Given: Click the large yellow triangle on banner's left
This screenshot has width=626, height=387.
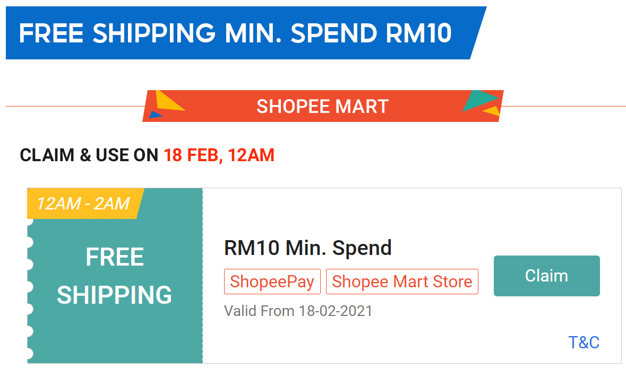Looking at the screenshot, I should click(x=168, y=101).
